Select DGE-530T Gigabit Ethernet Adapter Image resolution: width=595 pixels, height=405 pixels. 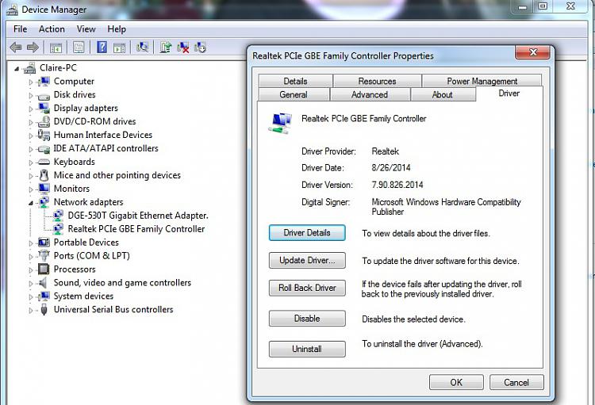(x=138, y=216)
